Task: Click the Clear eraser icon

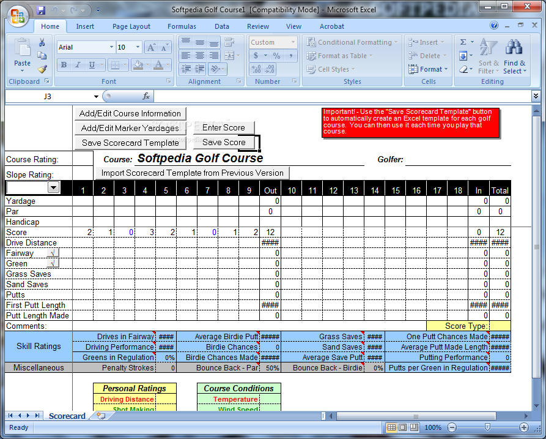Action: click(x=463, y=69)
